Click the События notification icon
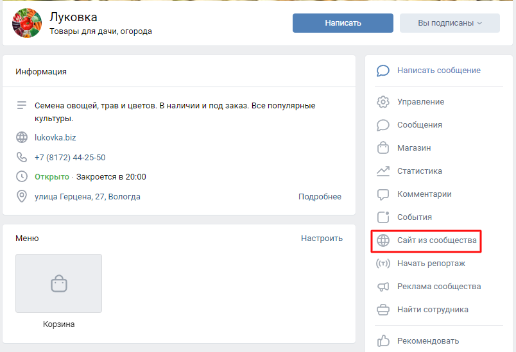Screen dimensions: 516x352 coord(383,217)
